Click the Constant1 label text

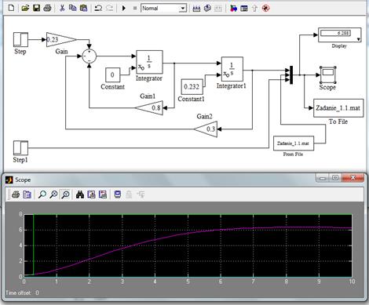coord(191,99)
